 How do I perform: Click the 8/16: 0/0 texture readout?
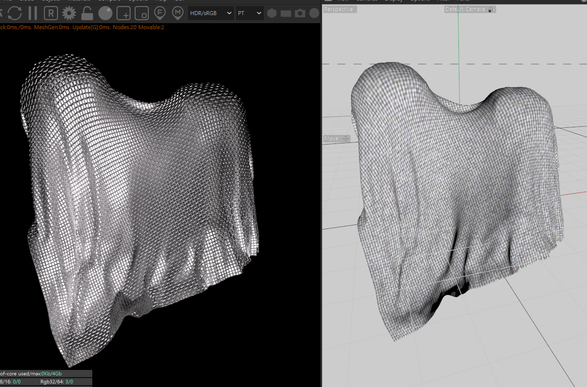(10, 382)
